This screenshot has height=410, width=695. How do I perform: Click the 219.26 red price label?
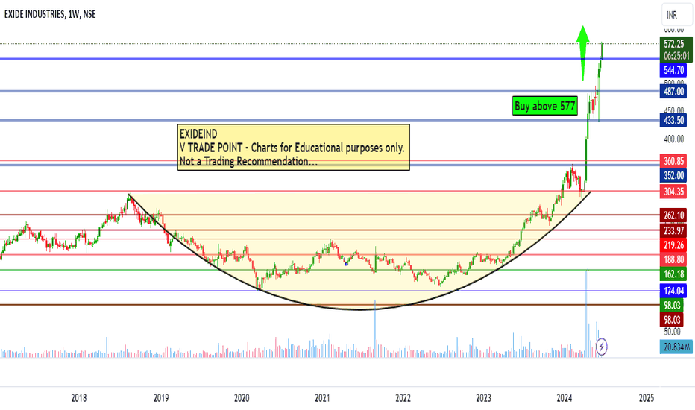click(x=673, y=245)
